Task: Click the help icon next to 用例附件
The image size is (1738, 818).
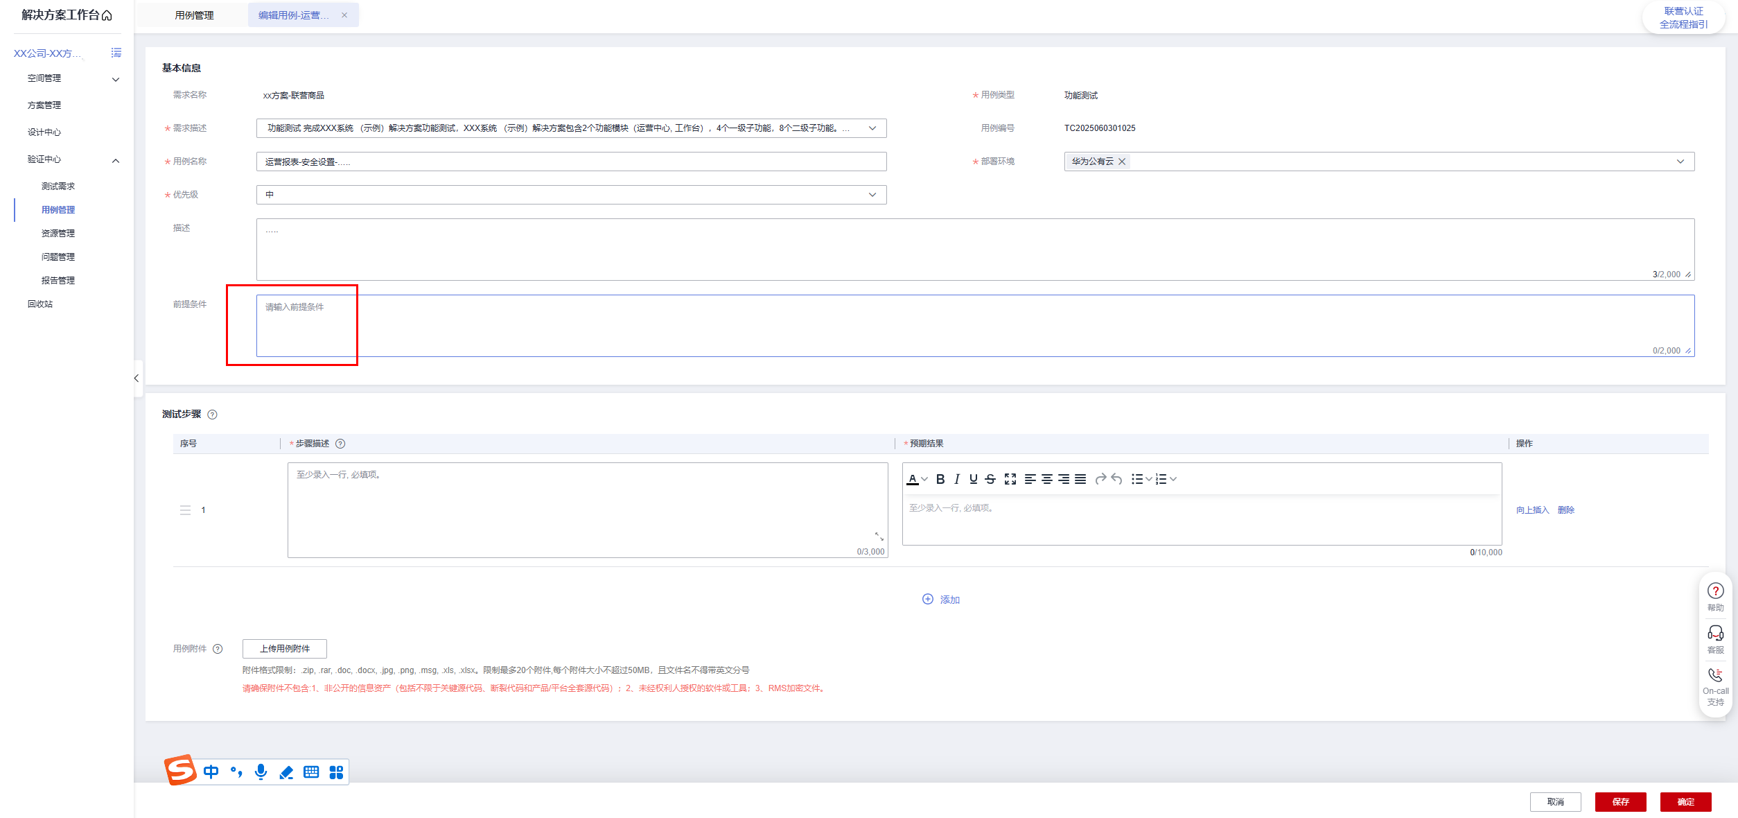Action: click(218, 649)
